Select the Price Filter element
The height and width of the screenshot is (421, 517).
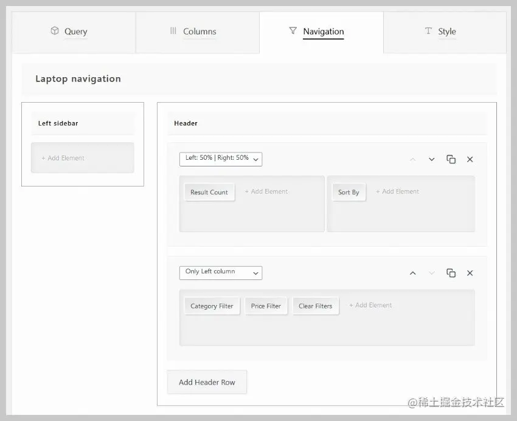click(x=266, y=306)
